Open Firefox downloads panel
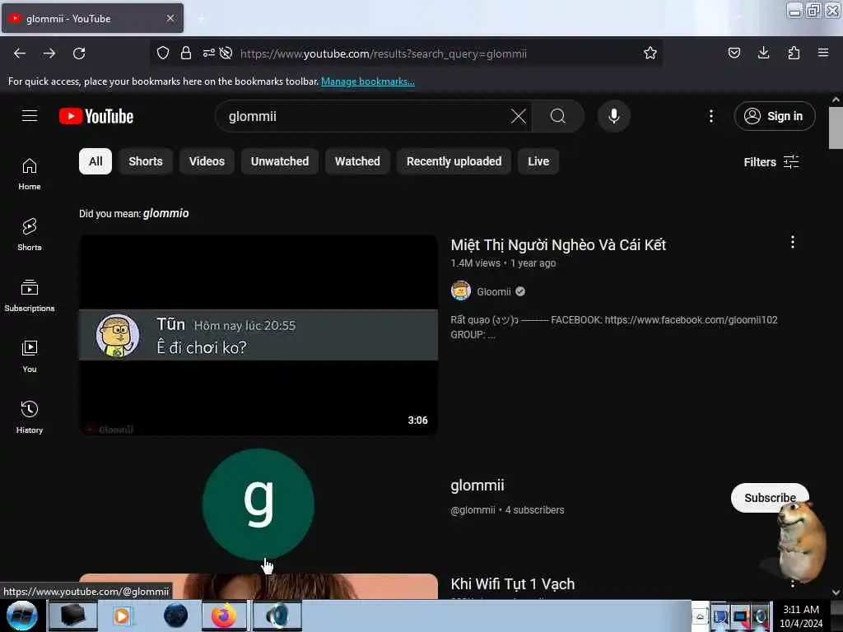 [763, 53]
